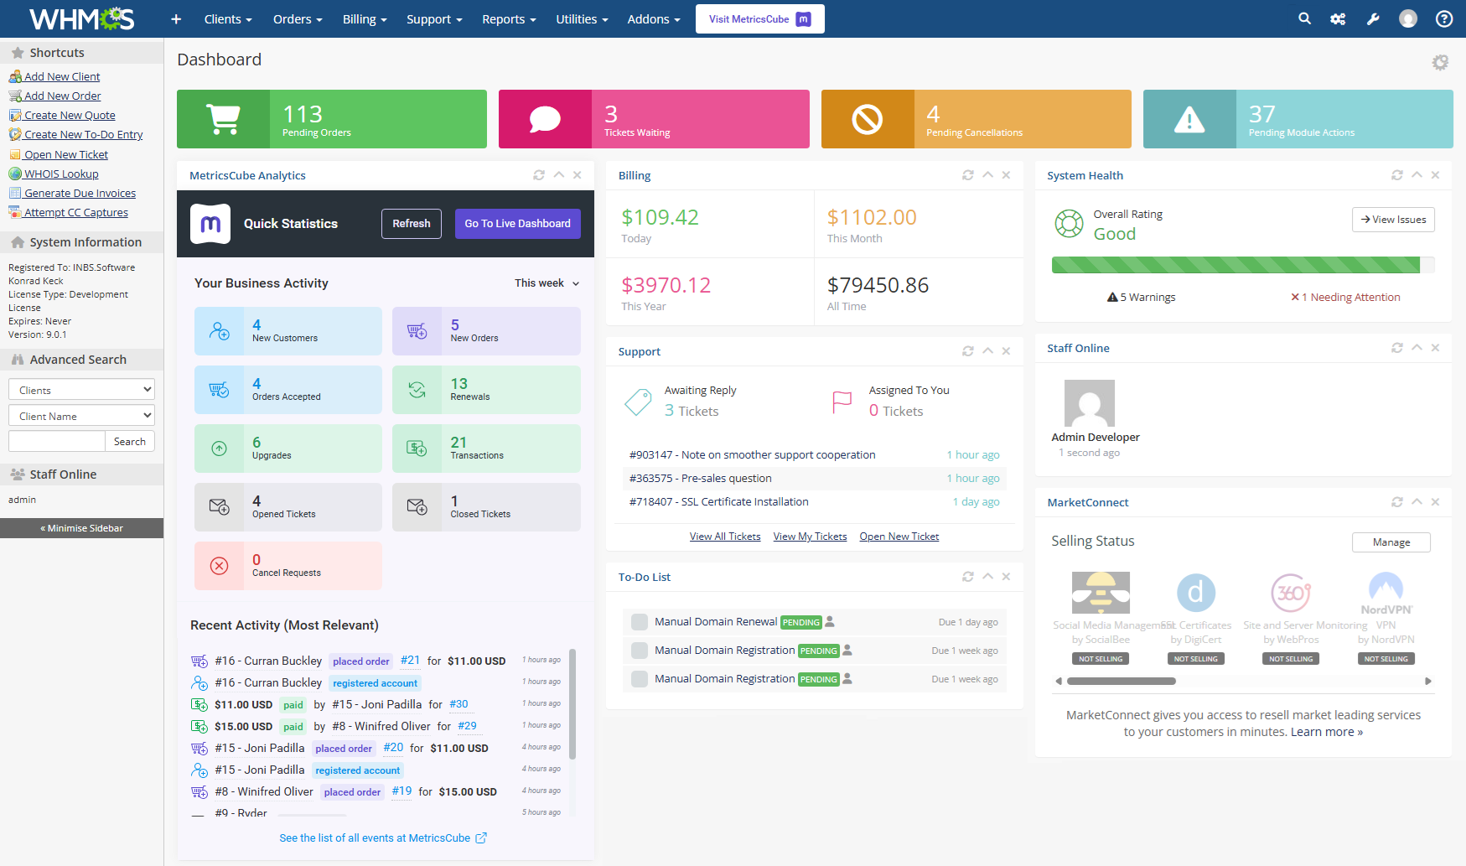Click the Go To Live Dashboard button
Viewport: 1466px width, 866px height.
[517, 223]
